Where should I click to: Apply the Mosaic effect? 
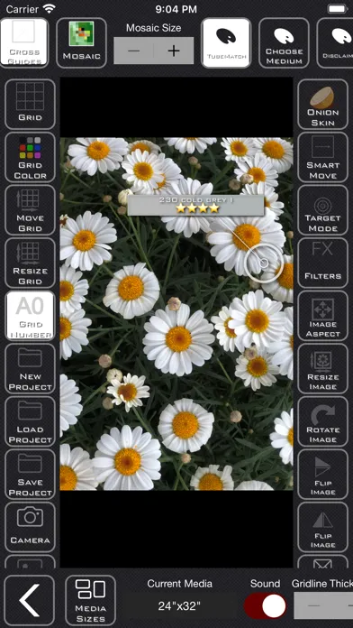(82, 42)
